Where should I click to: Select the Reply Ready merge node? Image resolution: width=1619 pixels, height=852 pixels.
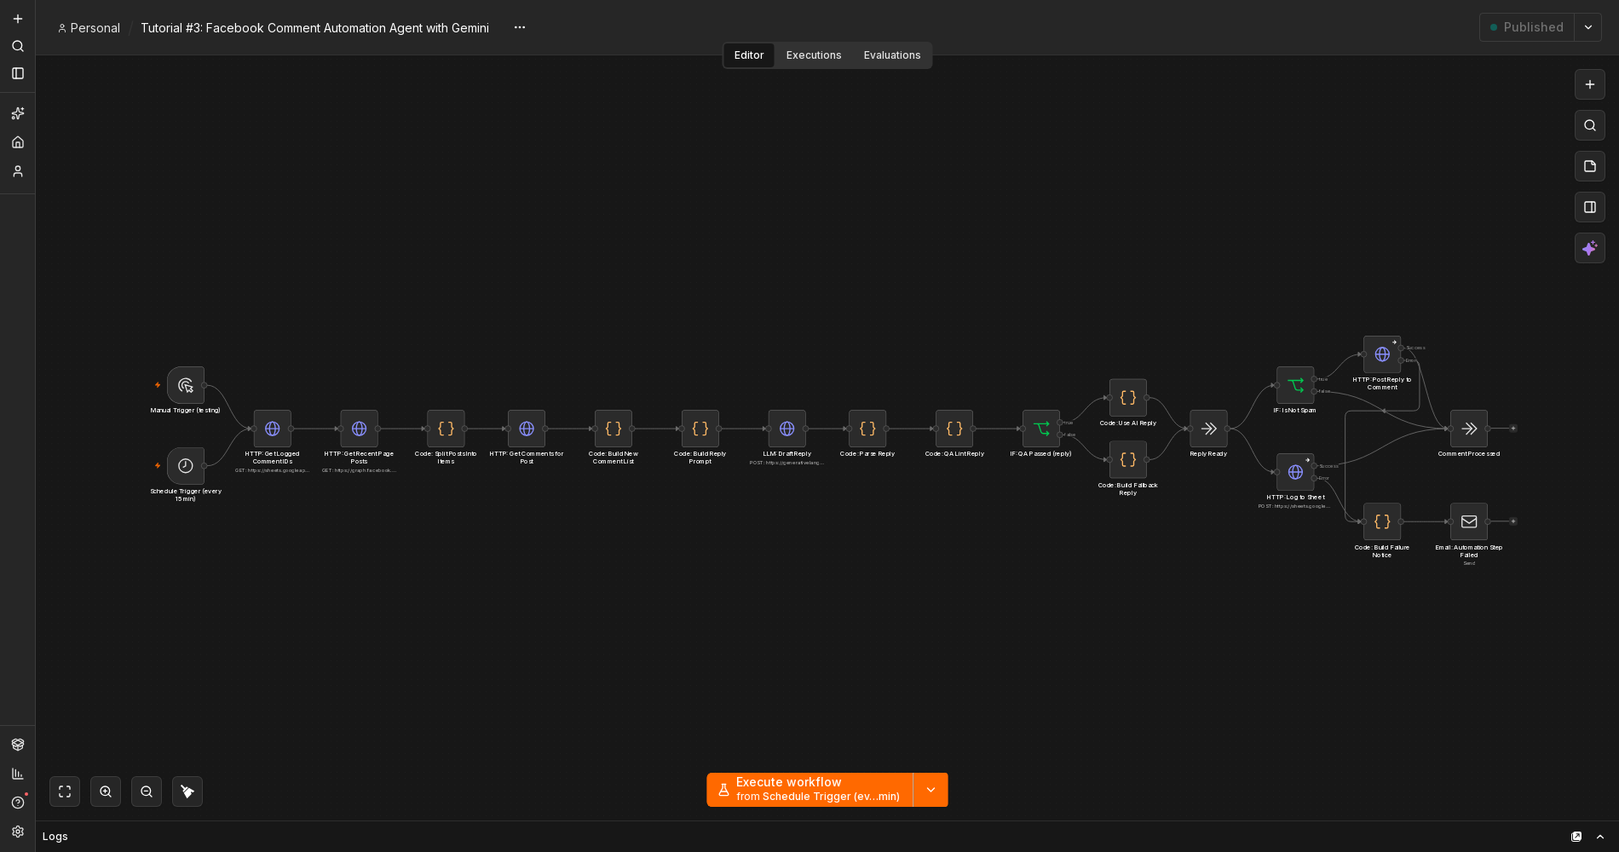click(1208, 429)
